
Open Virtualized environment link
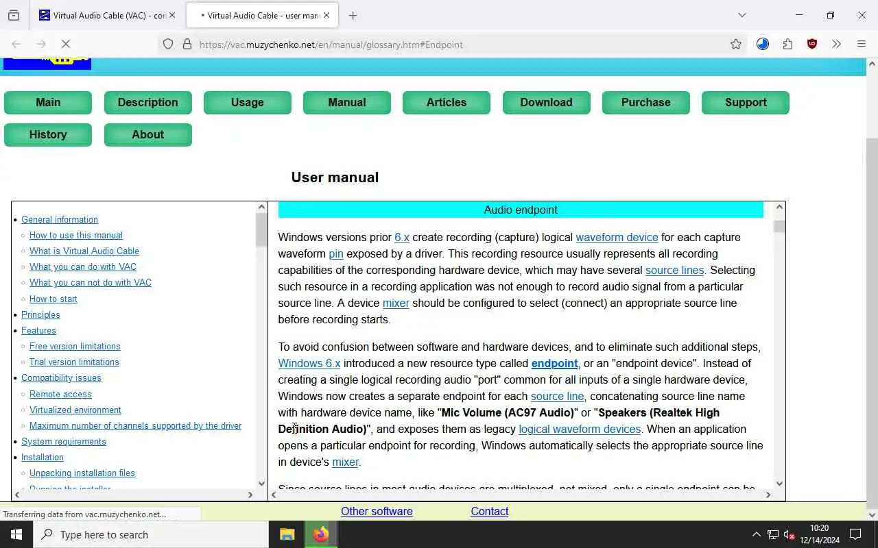point(75,410)
